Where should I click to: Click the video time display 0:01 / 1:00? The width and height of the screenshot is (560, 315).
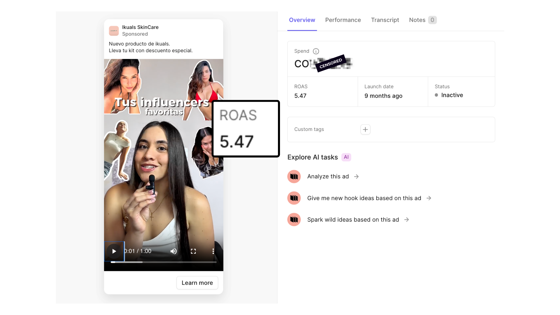coord(138,251)
